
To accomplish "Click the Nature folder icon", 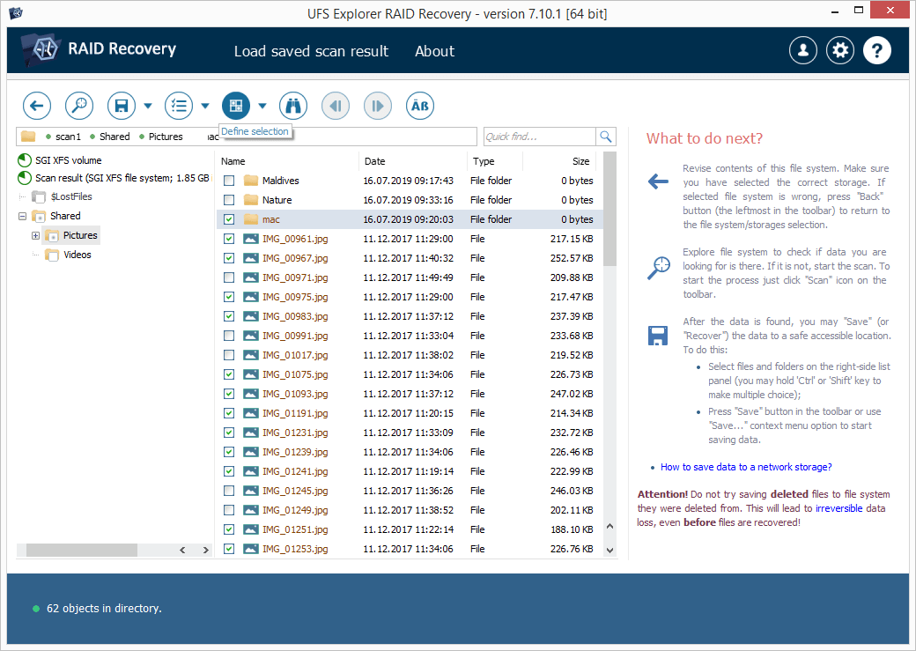I will click(x=251, y=199).
